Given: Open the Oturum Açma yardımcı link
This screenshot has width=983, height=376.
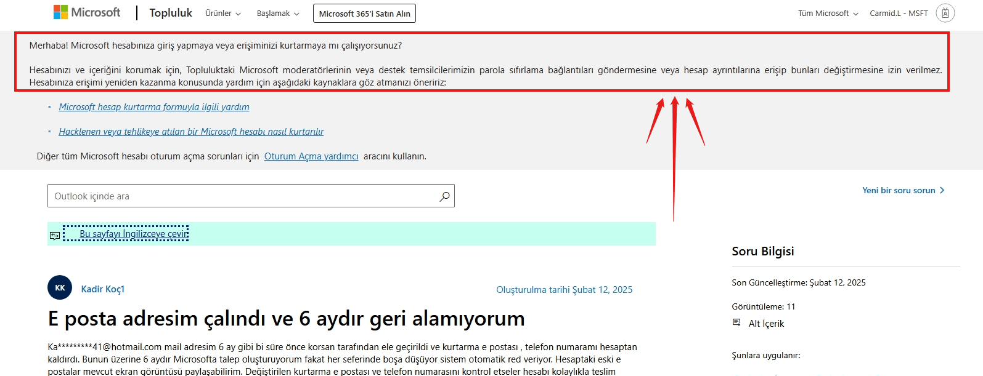Looking at the screenshot, I should tap(311, 156).
